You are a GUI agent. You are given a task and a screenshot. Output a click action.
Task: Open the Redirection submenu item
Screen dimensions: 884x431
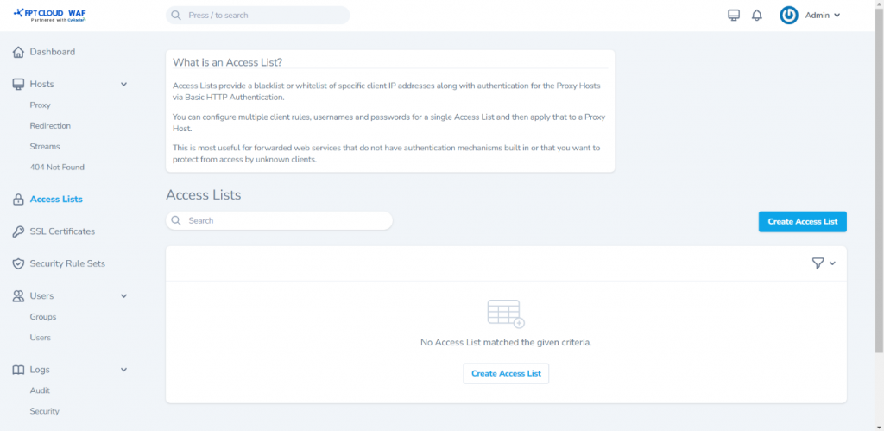[x=50, y=126]
